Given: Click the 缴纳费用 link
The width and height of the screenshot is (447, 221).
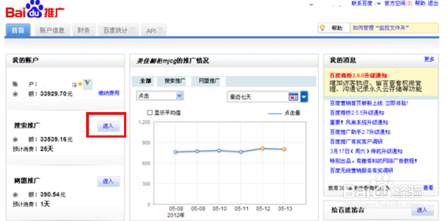Looking at the screenshot, I should (108, 93).
